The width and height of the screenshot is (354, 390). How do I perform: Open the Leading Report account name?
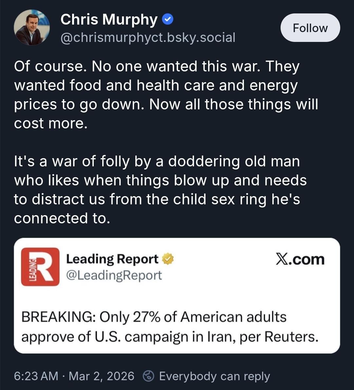(x=112, y=259)
